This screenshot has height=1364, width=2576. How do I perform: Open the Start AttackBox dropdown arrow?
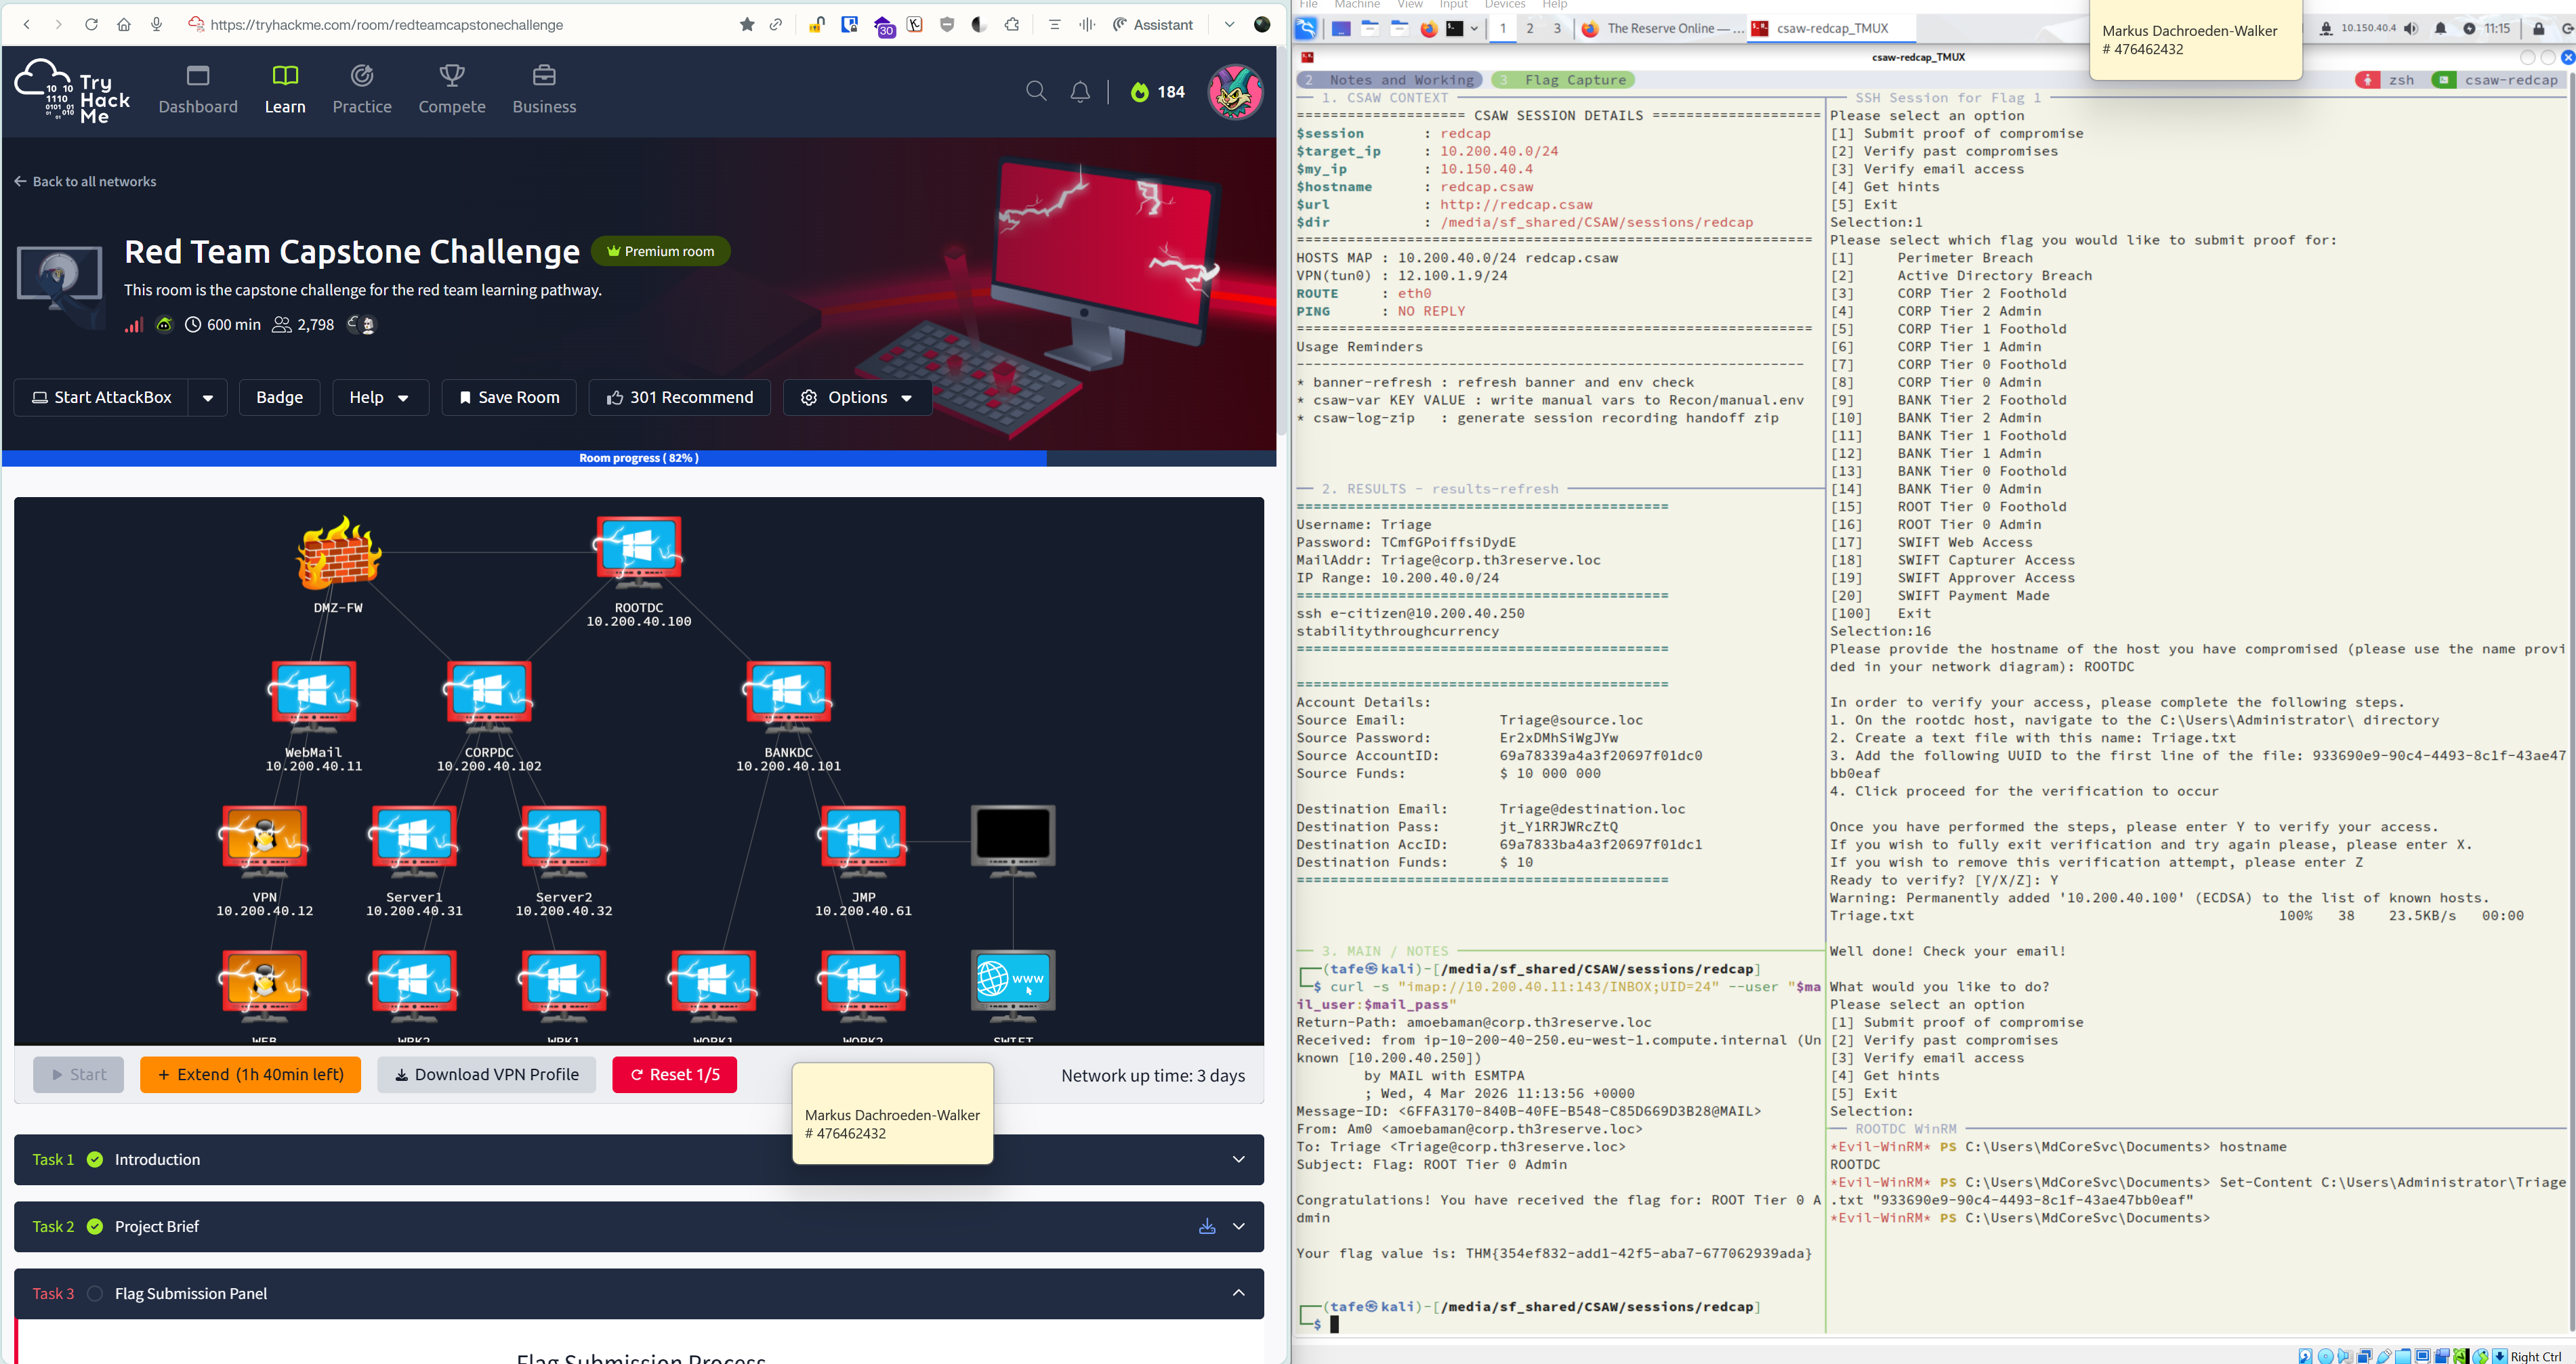point(208,398)
